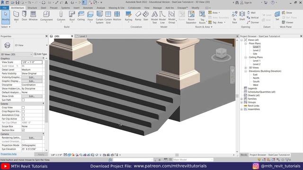
Task: Select the Shaft opening tool
Action: point(242,16)
